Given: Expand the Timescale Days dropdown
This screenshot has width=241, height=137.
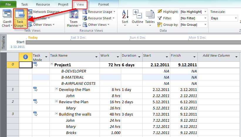Looking at the screenshot, I should pyautogui.click(x=236, y=18).
